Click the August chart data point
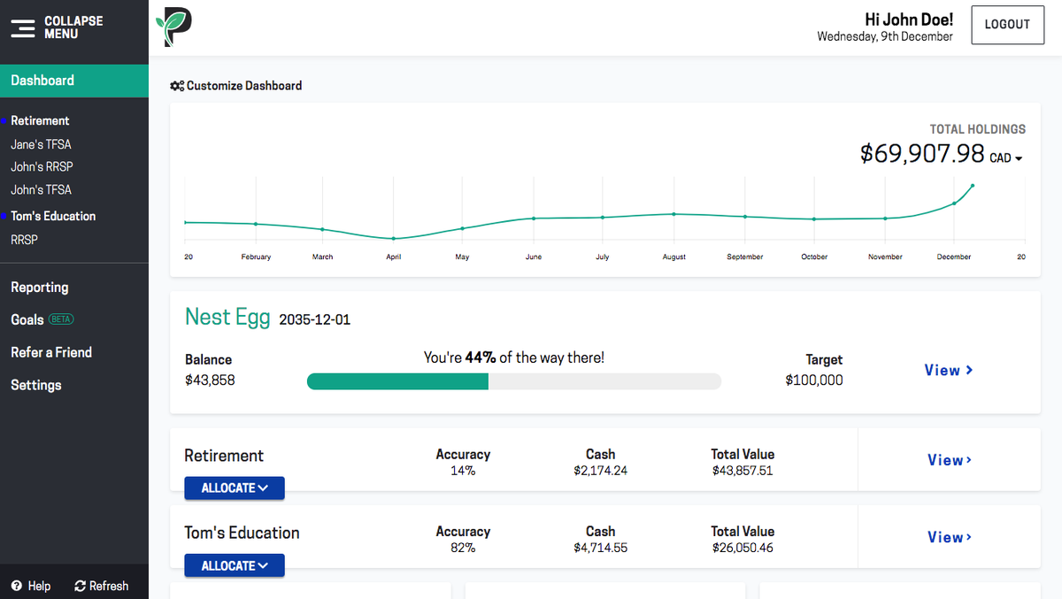Viewport: 1062px width, 599px height. coord(673,214)
